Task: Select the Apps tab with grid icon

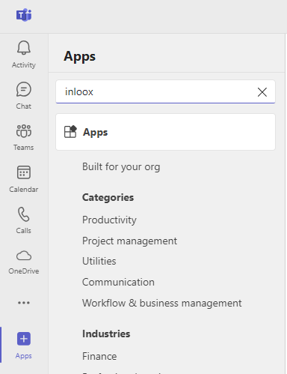Action: (x=165, y=132)
